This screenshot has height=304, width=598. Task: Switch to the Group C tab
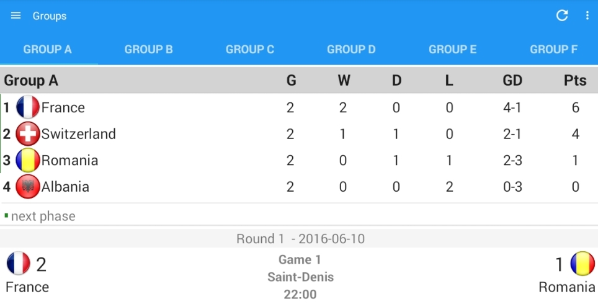250,50
